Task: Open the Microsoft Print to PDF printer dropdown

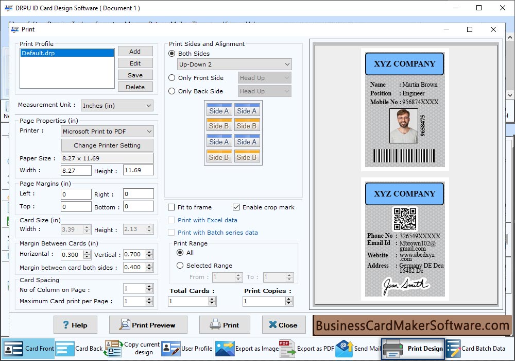Action: (x=107, y=131)
